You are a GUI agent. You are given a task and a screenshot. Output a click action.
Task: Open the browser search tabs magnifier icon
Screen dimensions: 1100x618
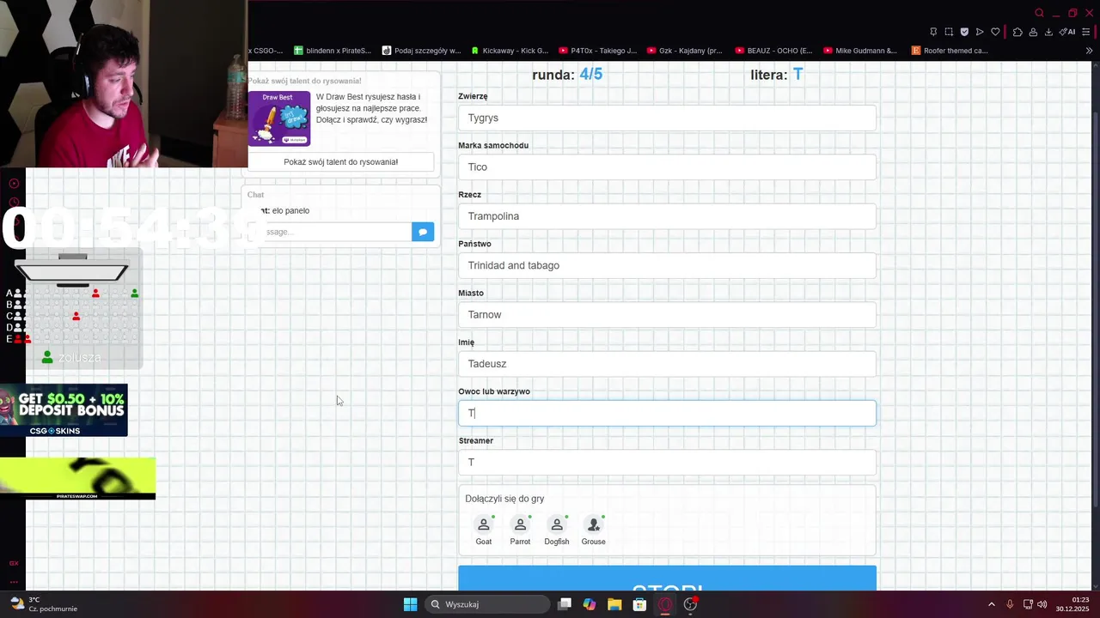click(x=1039, y=13)
